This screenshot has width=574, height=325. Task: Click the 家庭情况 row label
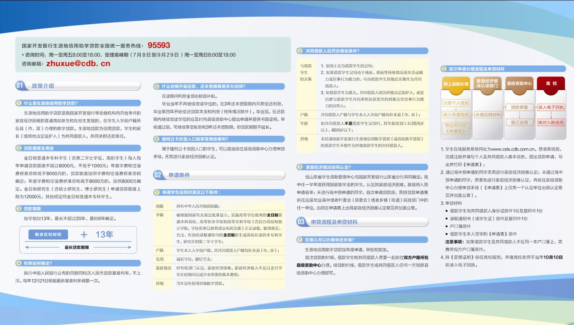pos(163,268)
